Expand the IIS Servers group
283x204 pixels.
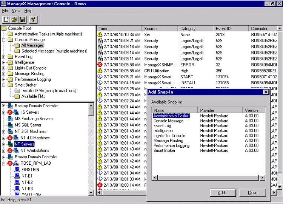[4, 112]
